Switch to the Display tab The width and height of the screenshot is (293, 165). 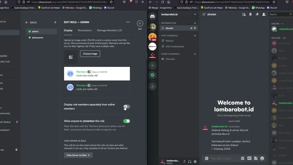(68, 30)
